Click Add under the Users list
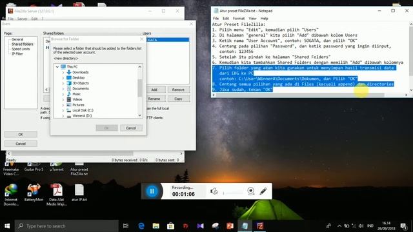 point(154,90)
